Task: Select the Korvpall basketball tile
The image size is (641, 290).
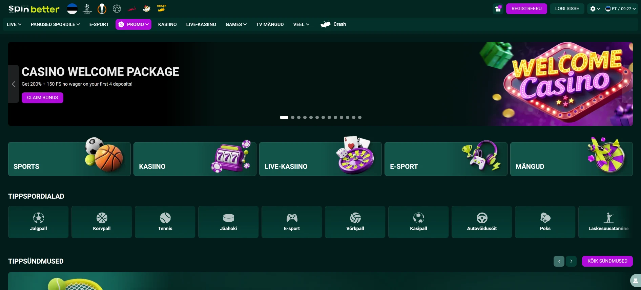Action: pyautogui.click(x=102, y=222)
